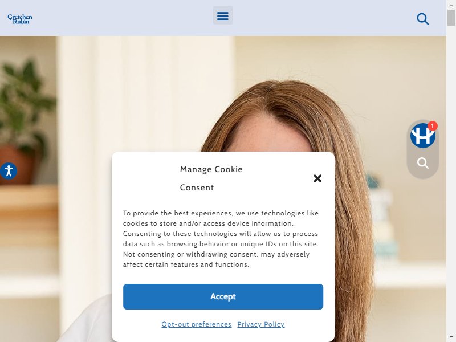Open the accessibility options widget

[x=9, y=171]
